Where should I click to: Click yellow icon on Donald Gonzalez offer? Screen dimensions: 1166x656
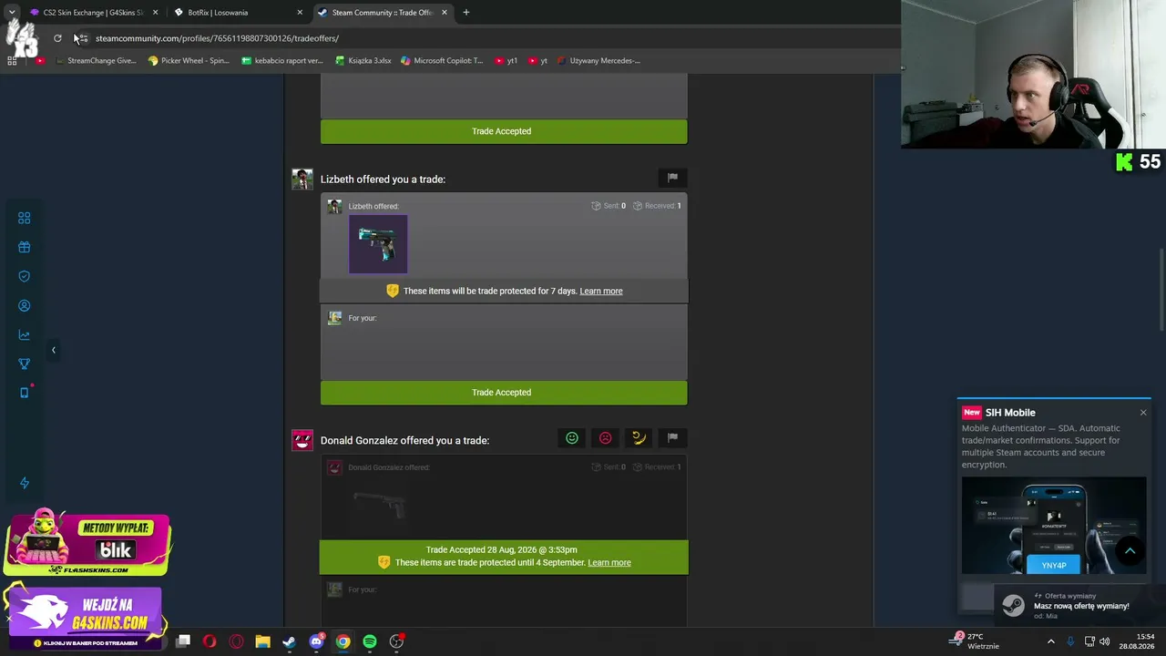[x=639, y=437]
